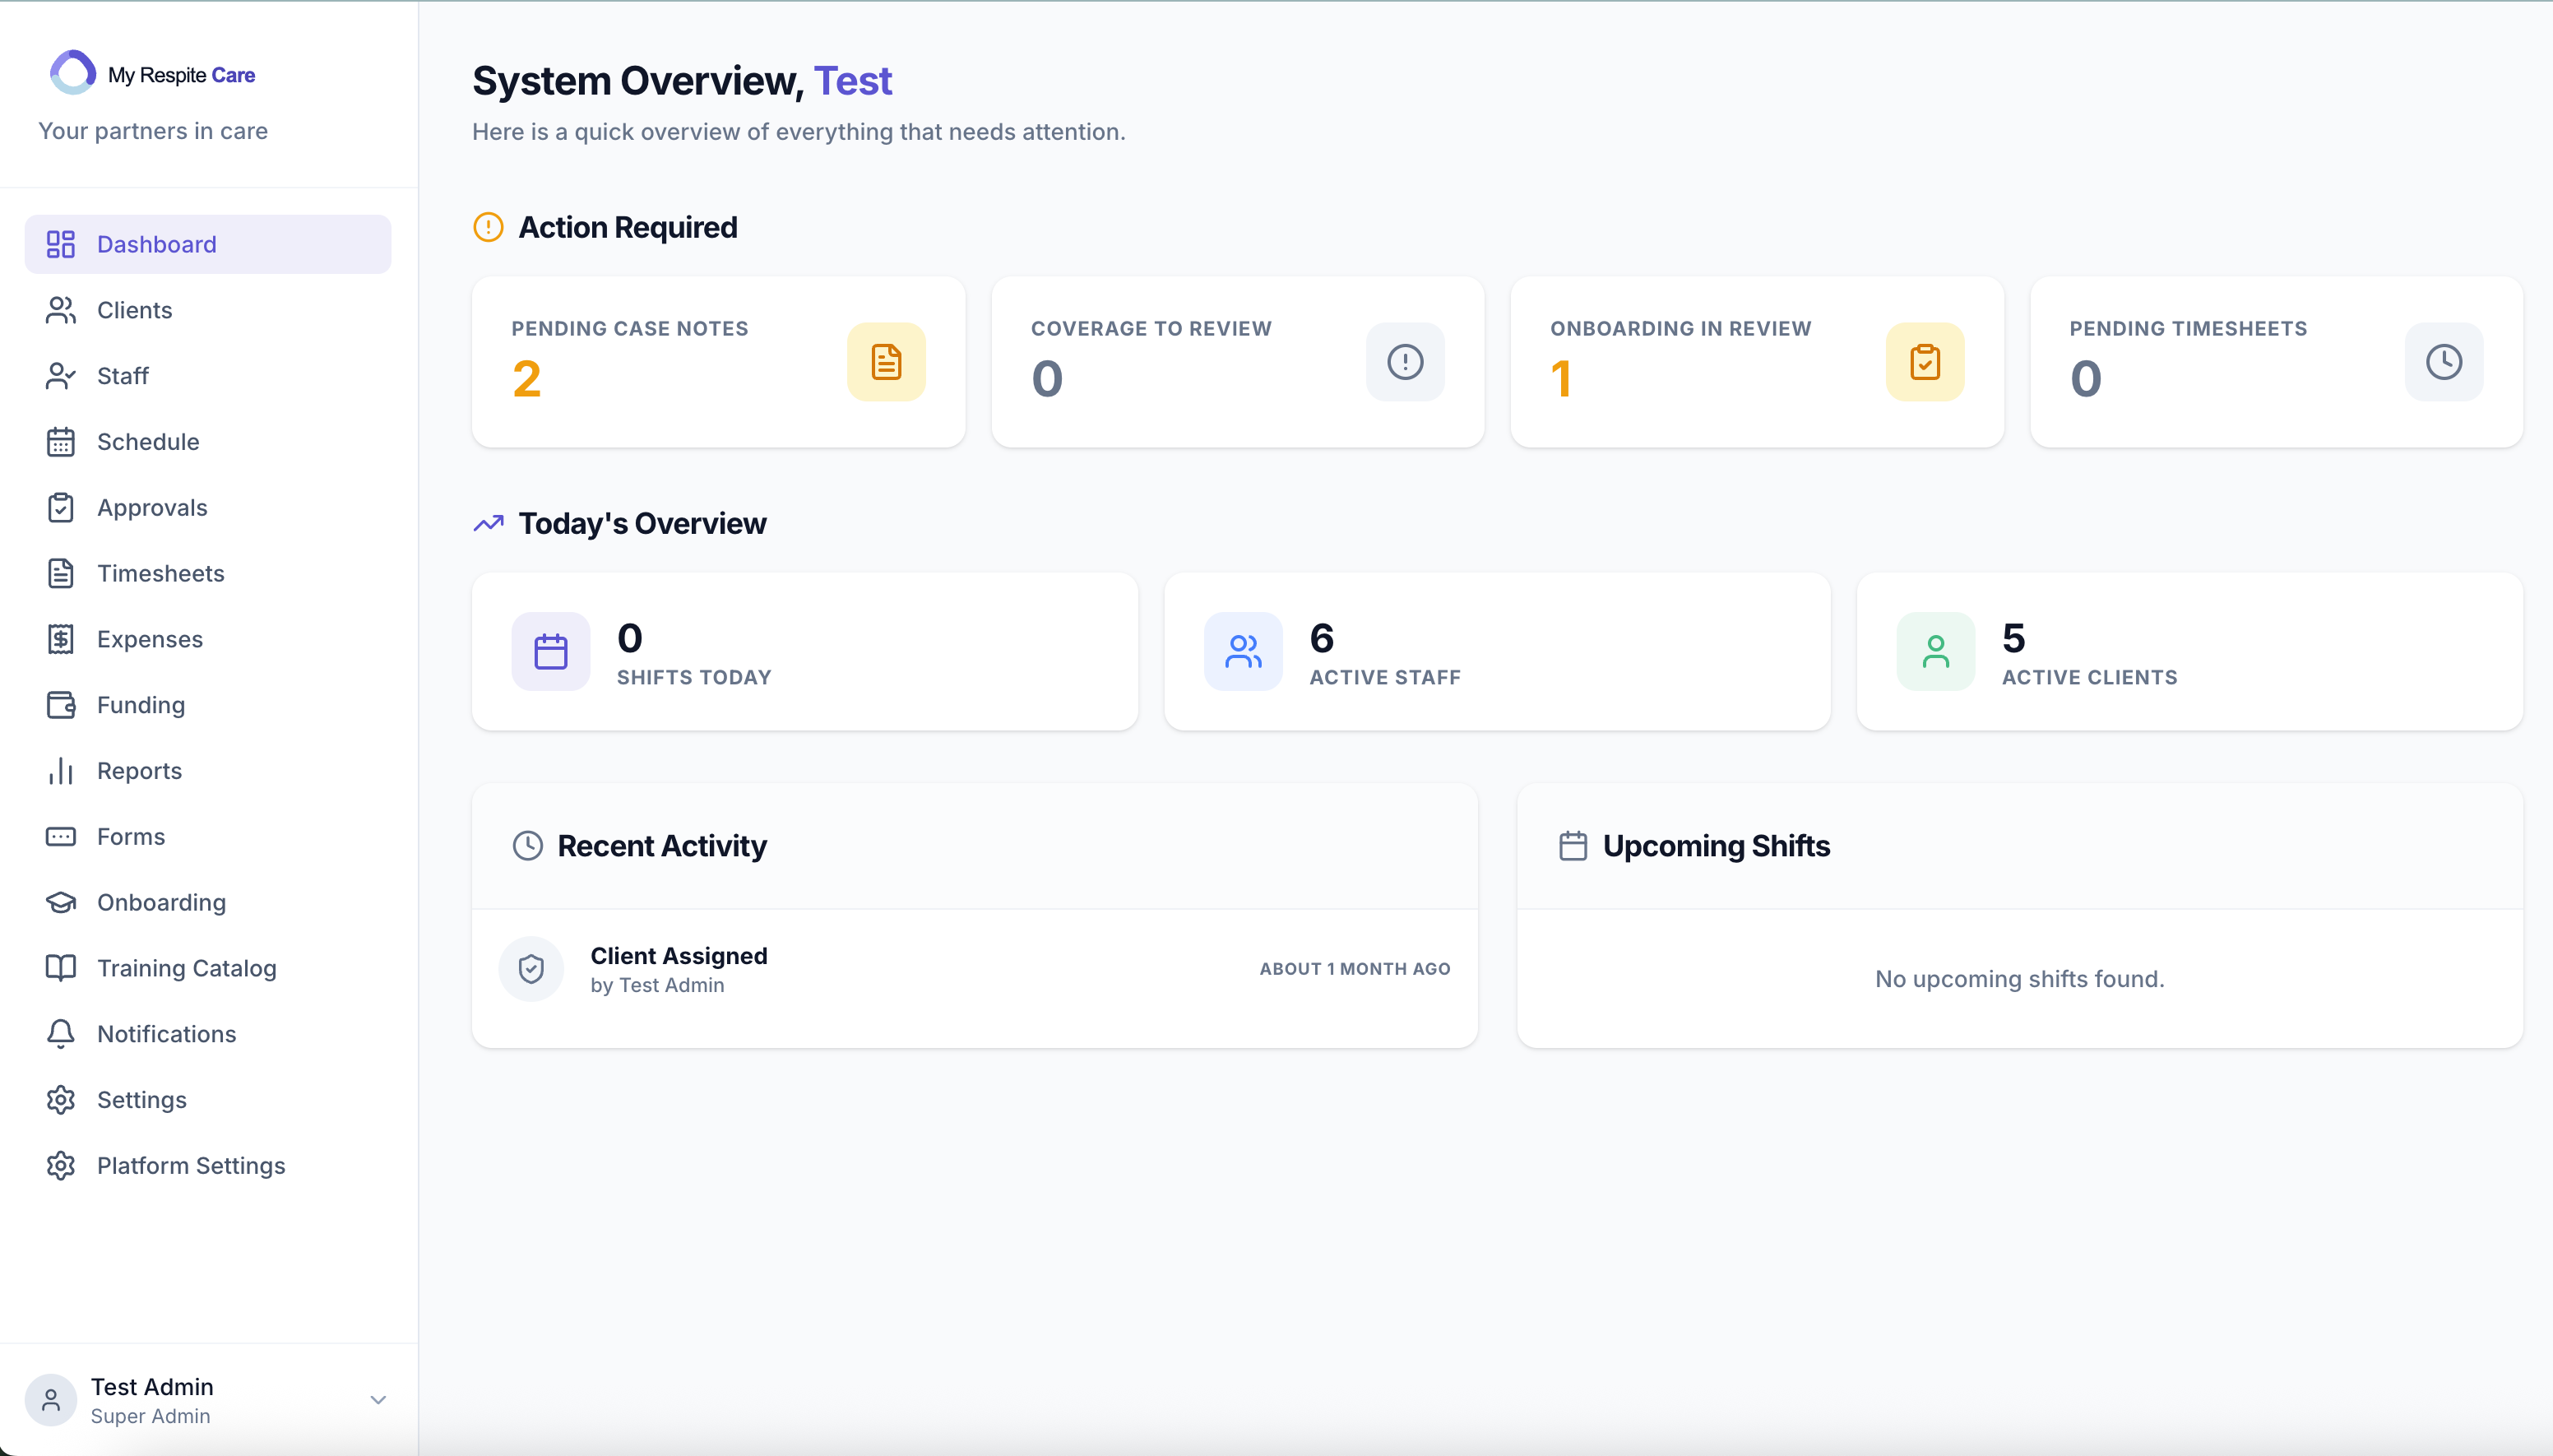This screenshot has width=2553, height=1456.
Task: Open the Clients menu item
Action: 208,310
